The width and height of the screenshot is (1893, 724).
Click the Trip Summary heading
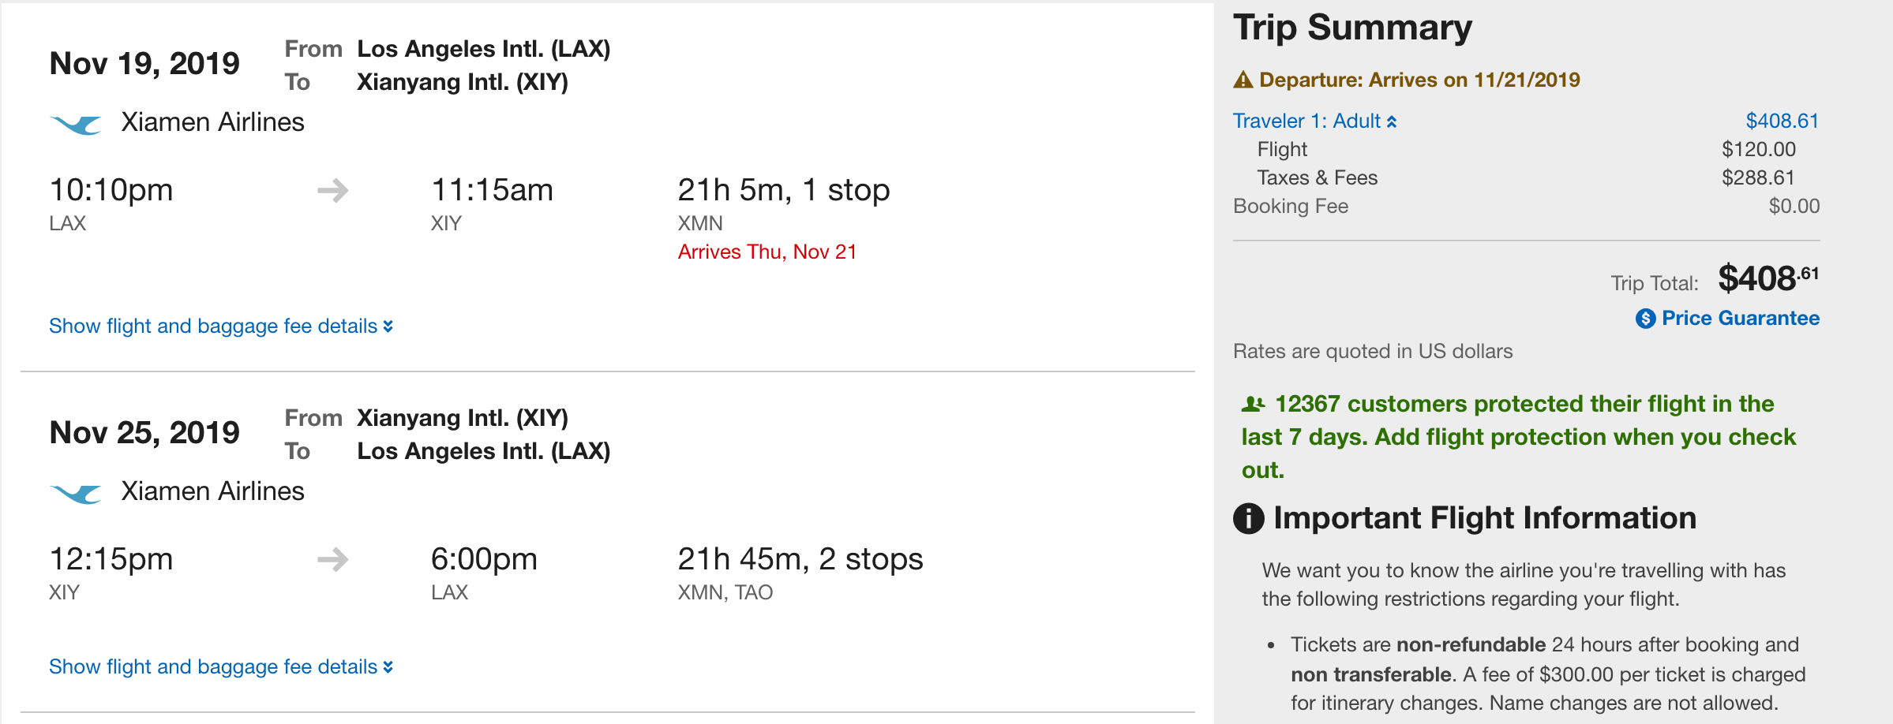click(x=1352, y=28)
